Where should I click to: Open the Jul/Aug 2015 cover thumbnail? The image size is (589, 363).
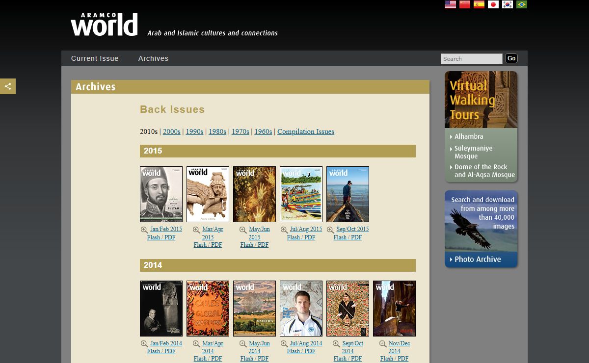click(x=301, y=194)
